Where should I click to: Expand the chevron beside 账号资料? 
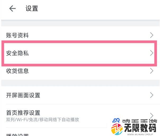[152, 35]
